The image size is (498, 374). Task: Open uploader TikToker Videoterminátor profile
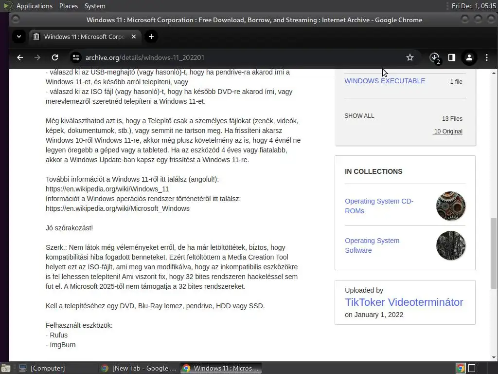pos(404,302)
